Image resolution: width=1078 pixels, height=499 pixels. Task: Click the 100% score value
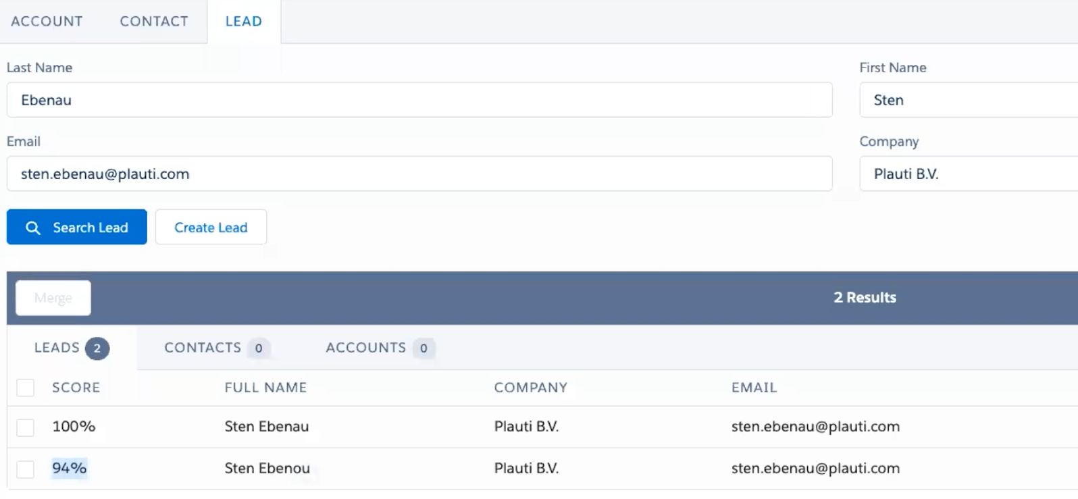[x=74, y=426]
